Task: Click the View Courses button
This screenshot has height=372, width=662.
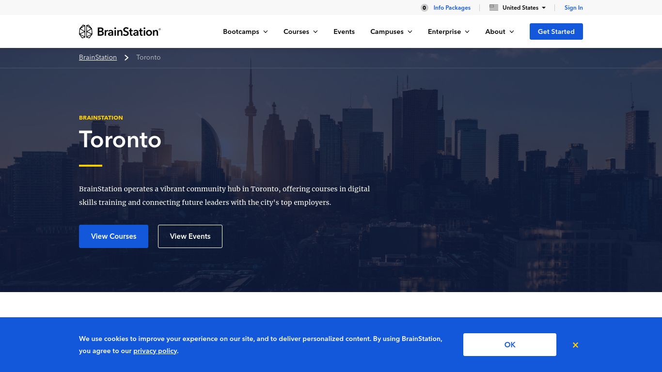Action: (113, 236)
